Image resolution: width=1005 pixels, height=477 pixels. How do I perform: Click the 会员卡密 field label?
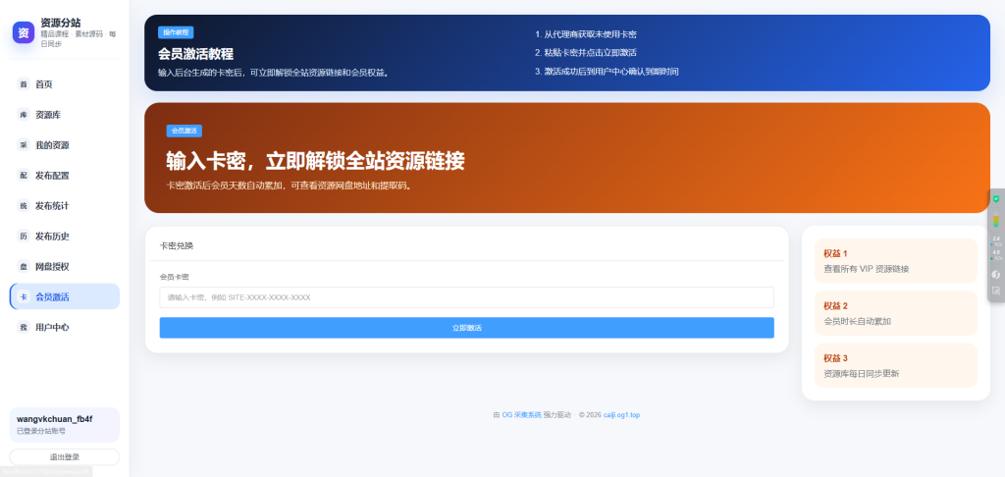[x=175, y=277]
